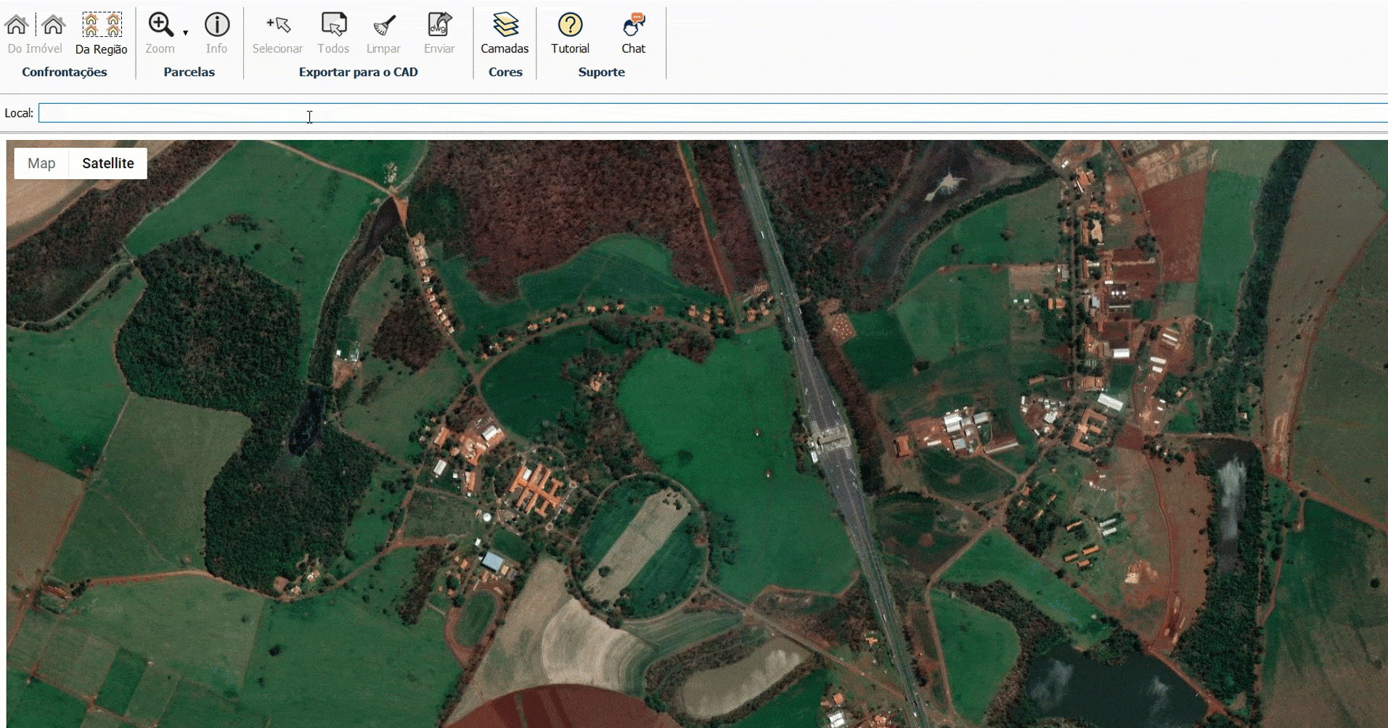Screen dimensions: 1388x728
Task: Click the blue-roofed building on the map
Action: (493, 561)
